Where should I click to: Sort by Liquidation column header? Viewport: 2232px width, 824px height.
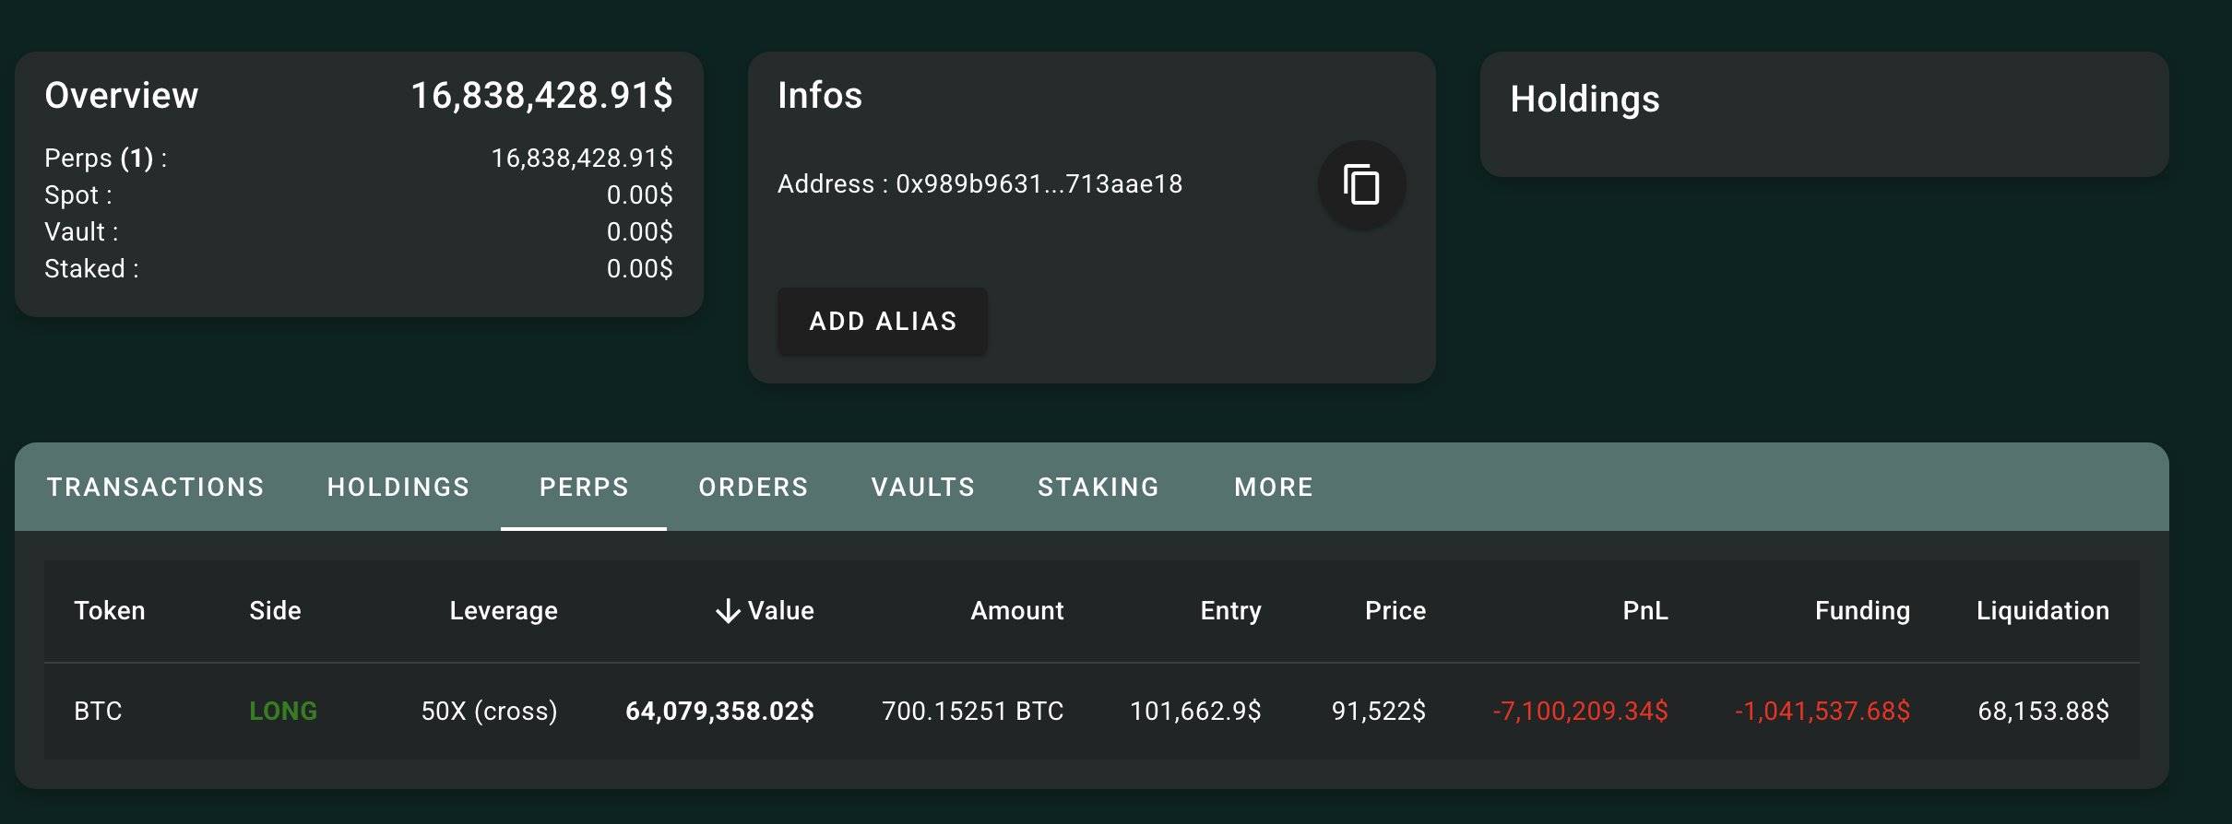point(2043,611)
